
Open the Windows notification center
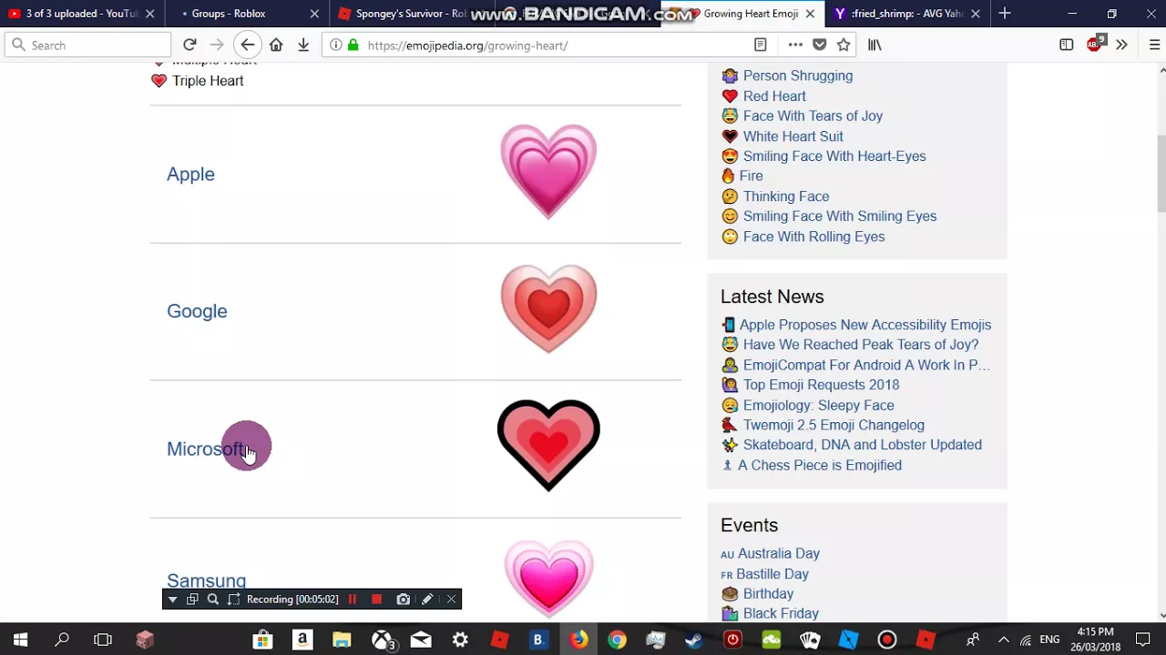point(1143,640)
